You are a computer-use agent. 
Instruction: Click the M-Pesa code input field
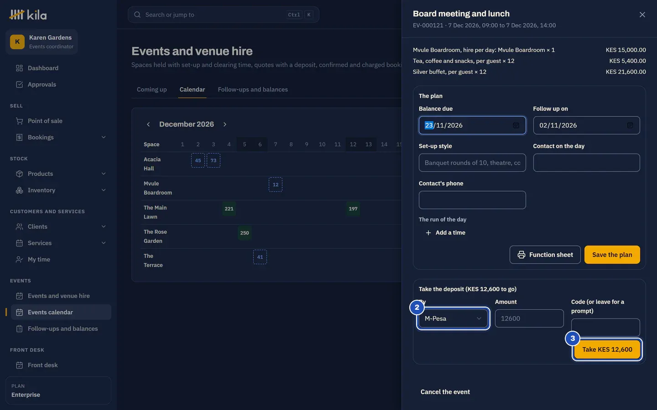coord(605,328)
